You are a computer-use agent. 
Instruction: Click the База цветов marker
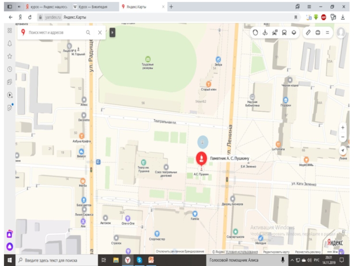point(84,200)
